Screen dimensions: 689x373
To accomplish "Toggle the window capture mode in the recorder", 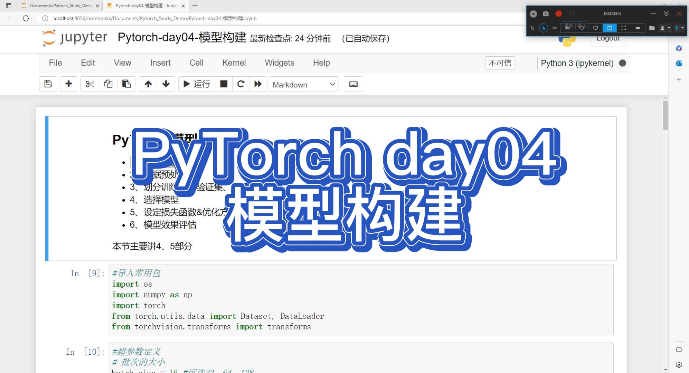I will [610, 28].
